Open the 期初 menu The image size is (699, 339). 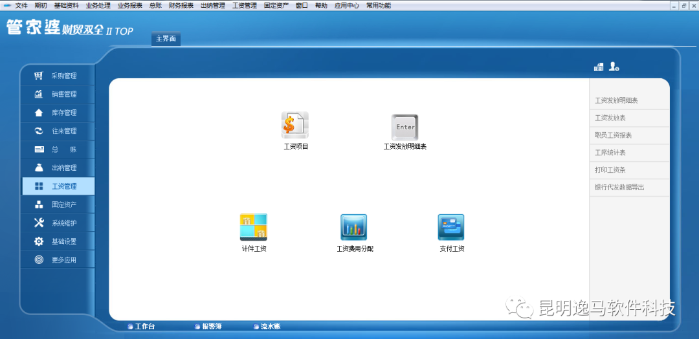click(x=41, y=6)
